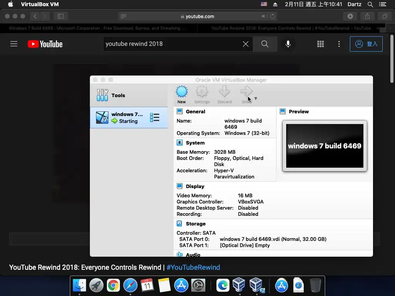Click the Optical Drive Empty entry
Viewport: 395px width, 296px height.
245,246
